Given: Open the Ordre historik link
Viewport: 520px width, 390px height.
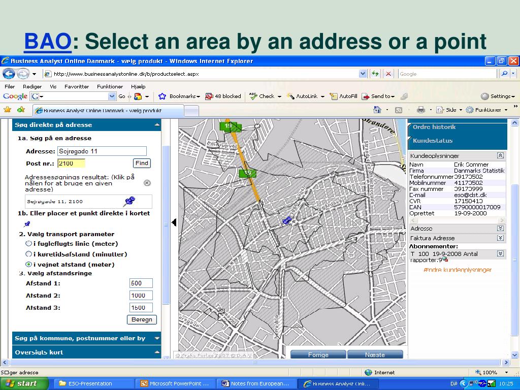Looking at the screenshot, I should 434,127.
